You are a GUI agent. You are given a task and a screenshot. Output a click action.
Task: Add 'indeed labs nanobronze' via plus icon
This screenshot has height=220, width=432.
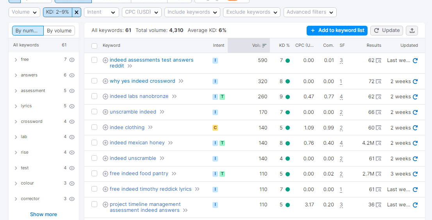[x=105, y=96]
